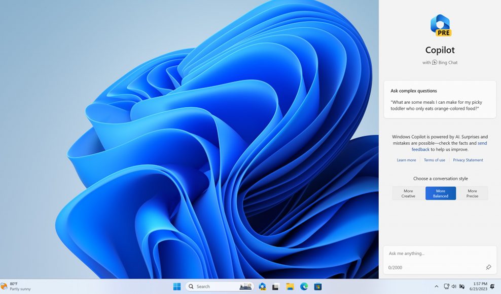This screenshot has height=294, width=501.
Task: Click the Copilot PRE logo in the panel
Action: pyautogui.click(x=440, y=25)
